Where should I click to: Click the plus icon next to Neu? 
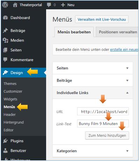click(63, 5)
